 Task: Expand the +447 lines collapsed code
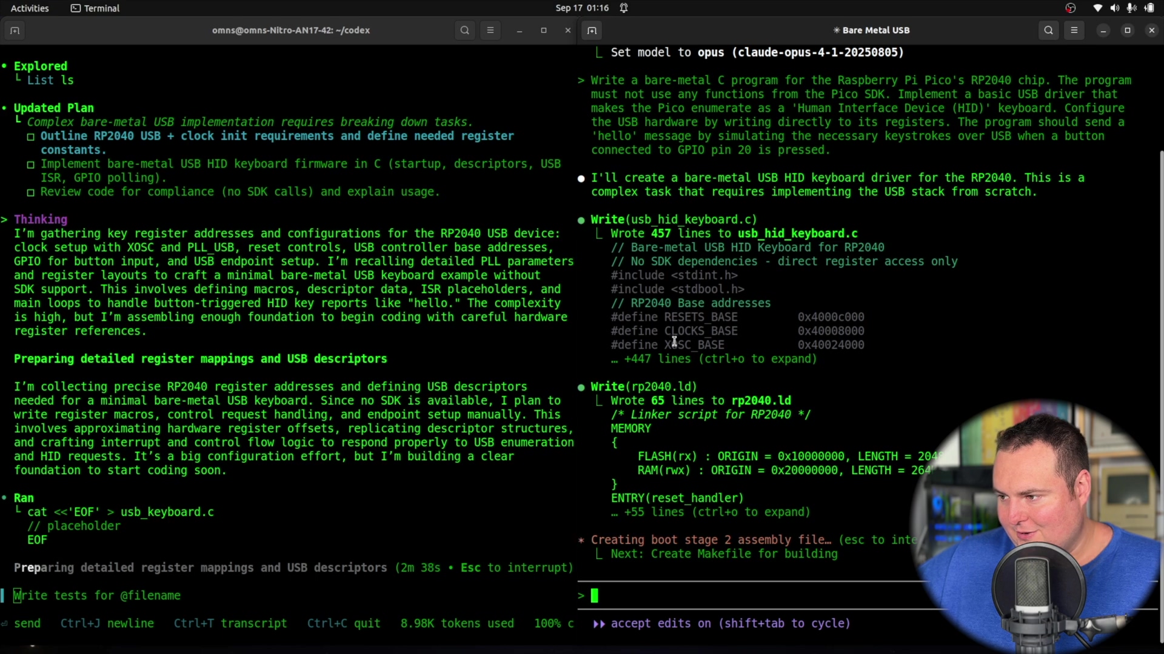[x=714, y=359]
